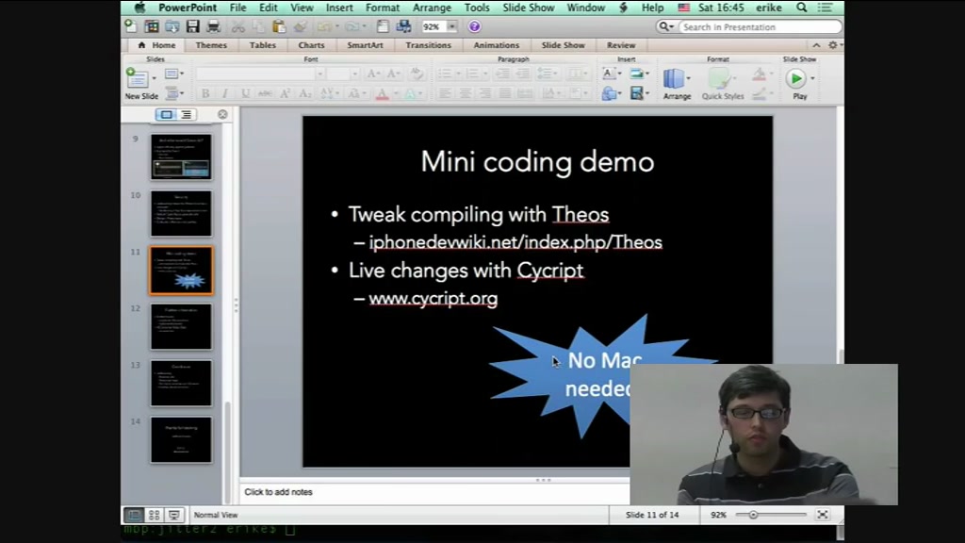Open the File menu
This screenshot has height=543, width=965.
pos(237,8)
